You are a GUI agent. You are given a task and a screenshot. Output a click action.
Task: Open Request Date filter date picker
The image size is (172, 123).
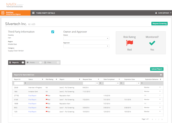[x=97, y=83]
